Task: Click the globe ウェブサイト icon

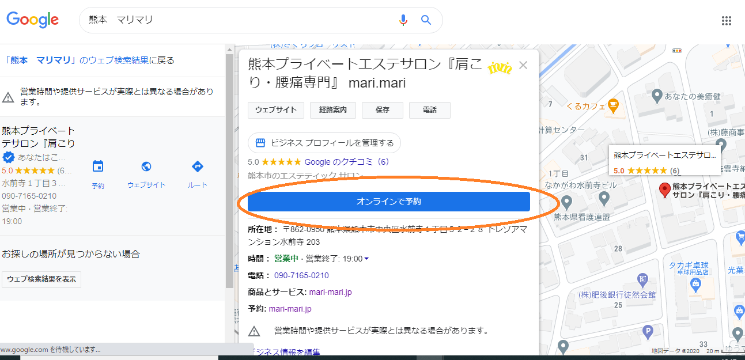Action: tap(146, 167)
